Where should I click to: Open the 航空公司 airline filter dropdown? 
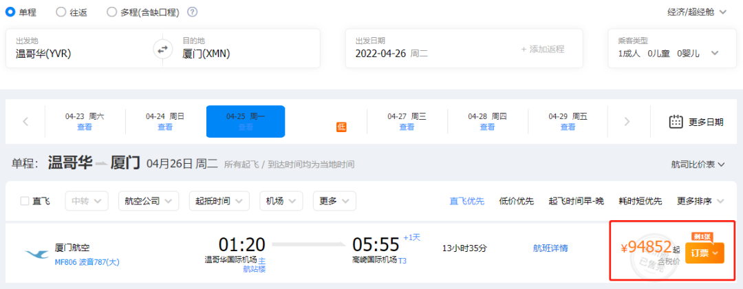click(148, 201)
